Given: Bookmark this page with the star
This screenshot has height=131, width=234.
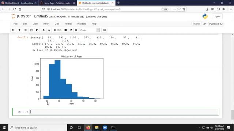Looking at the screenshot, I should pyautogui.click(x=184, y=9).
